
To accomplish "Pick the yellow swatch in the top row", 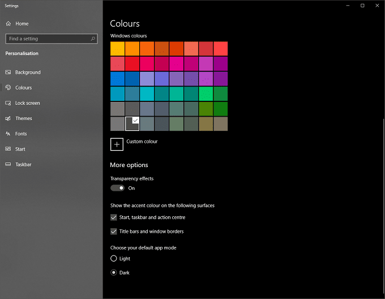I will (x=117, y=49).
